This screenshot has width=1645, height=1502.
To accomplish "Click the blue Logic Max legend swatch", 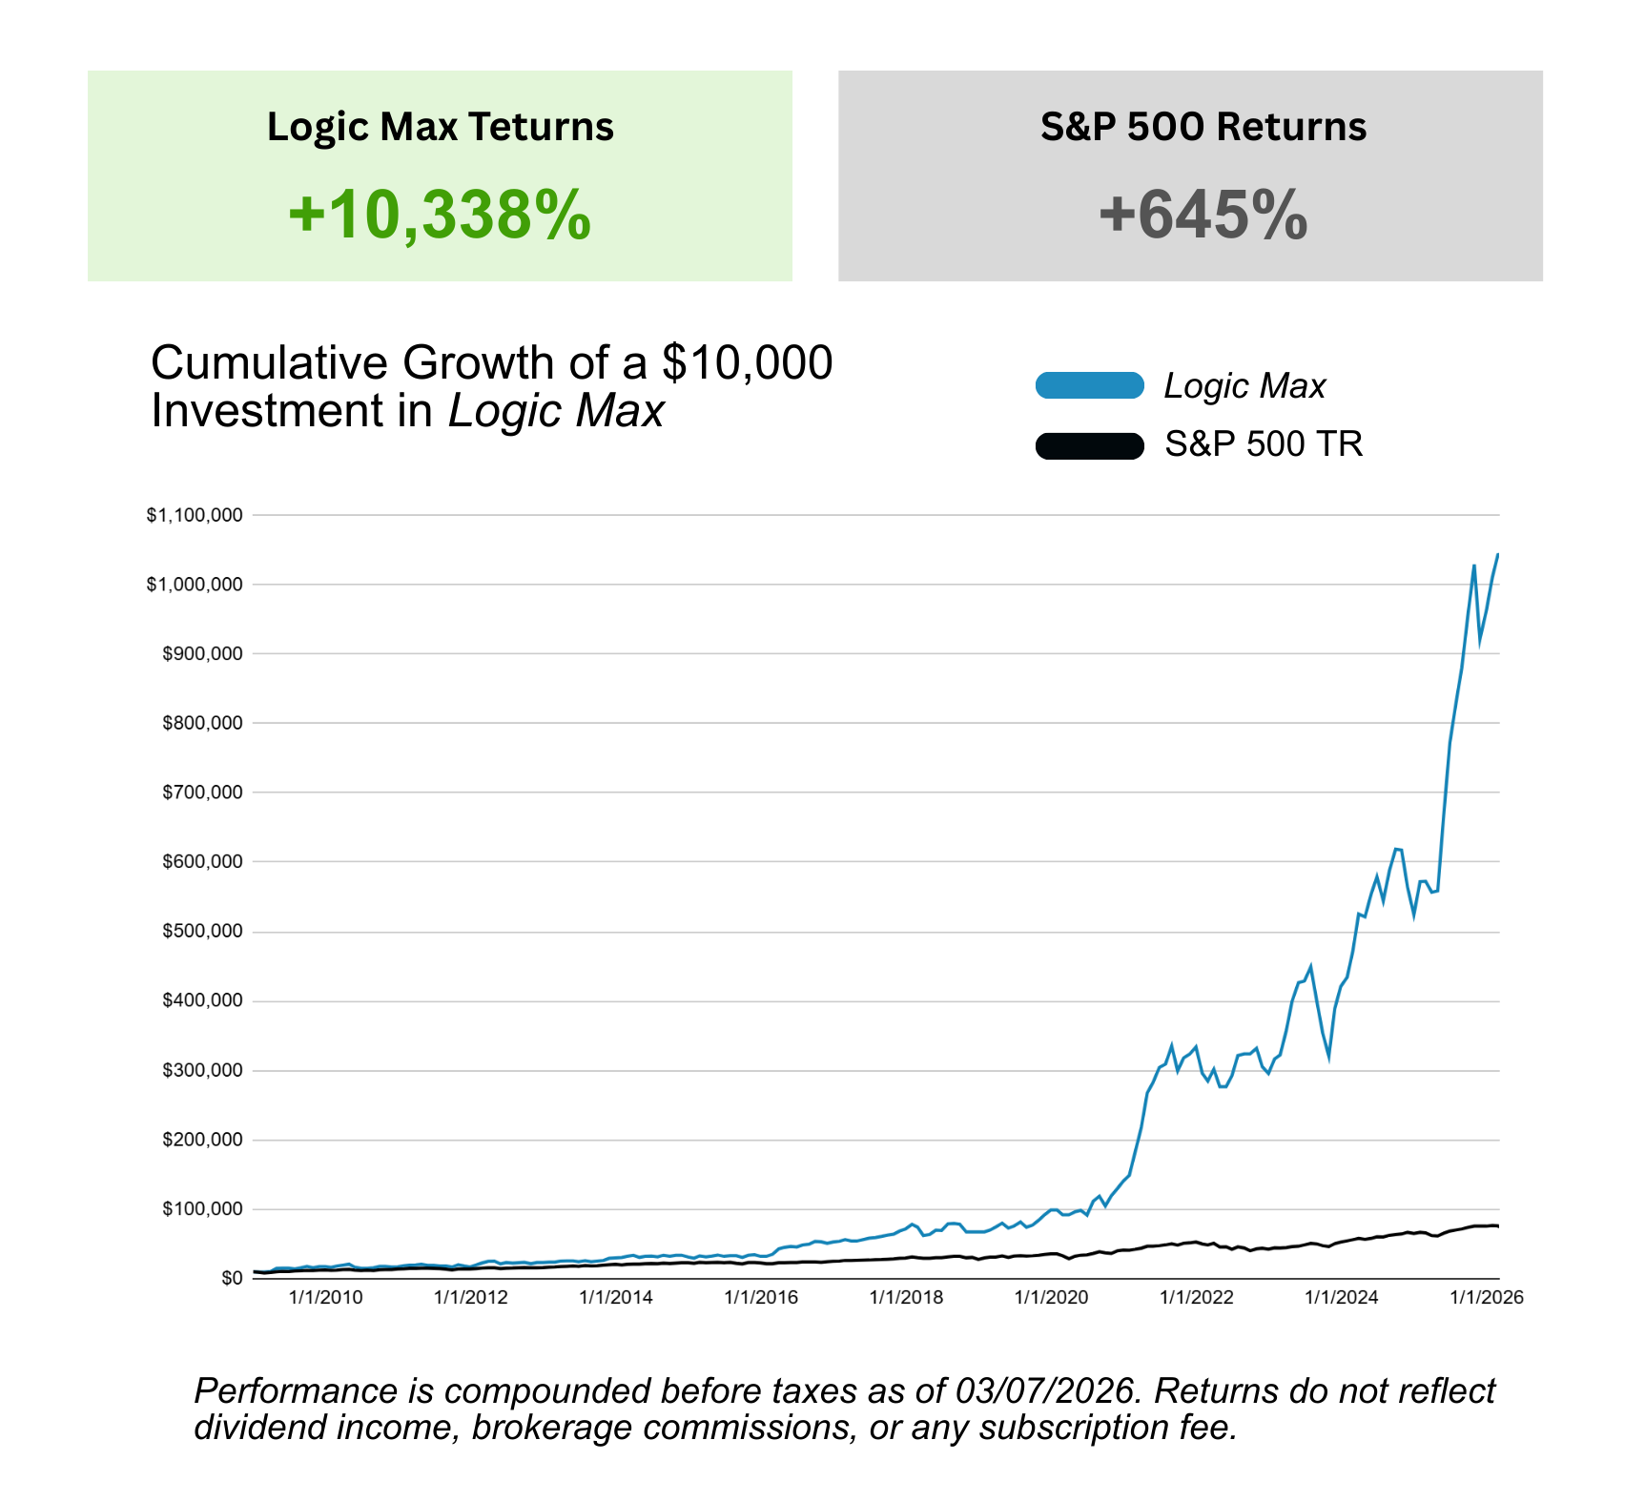I will click(x=1089, y=385).
